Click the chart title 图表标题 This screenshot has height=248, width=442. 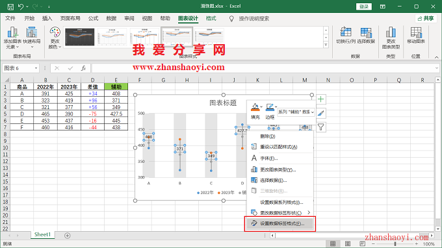coord(223,103)
